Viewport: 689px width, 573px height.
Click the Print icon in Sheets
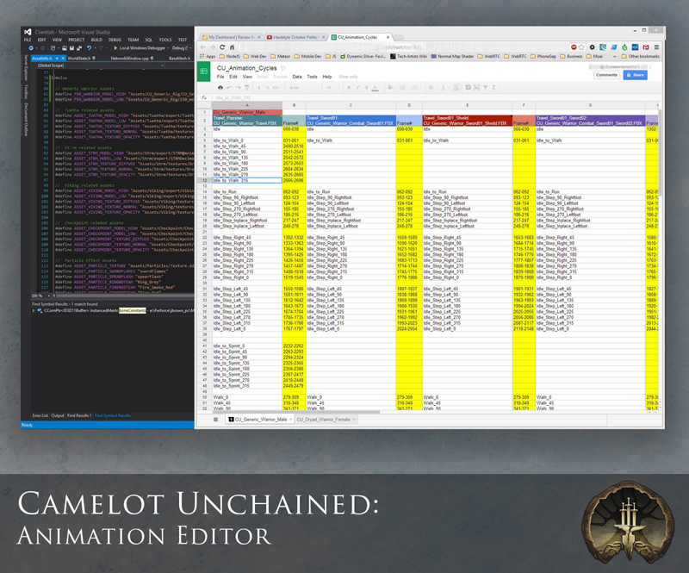click(220, 88)
